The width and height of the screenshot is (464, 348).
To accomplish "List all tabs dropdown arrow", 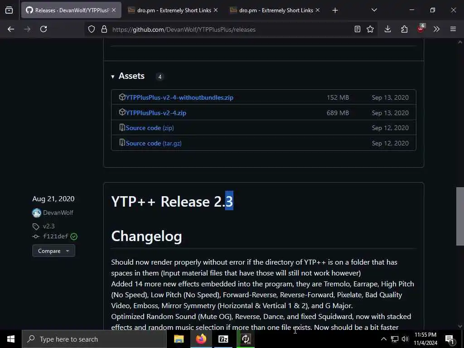I will click(x=374, y=10).
